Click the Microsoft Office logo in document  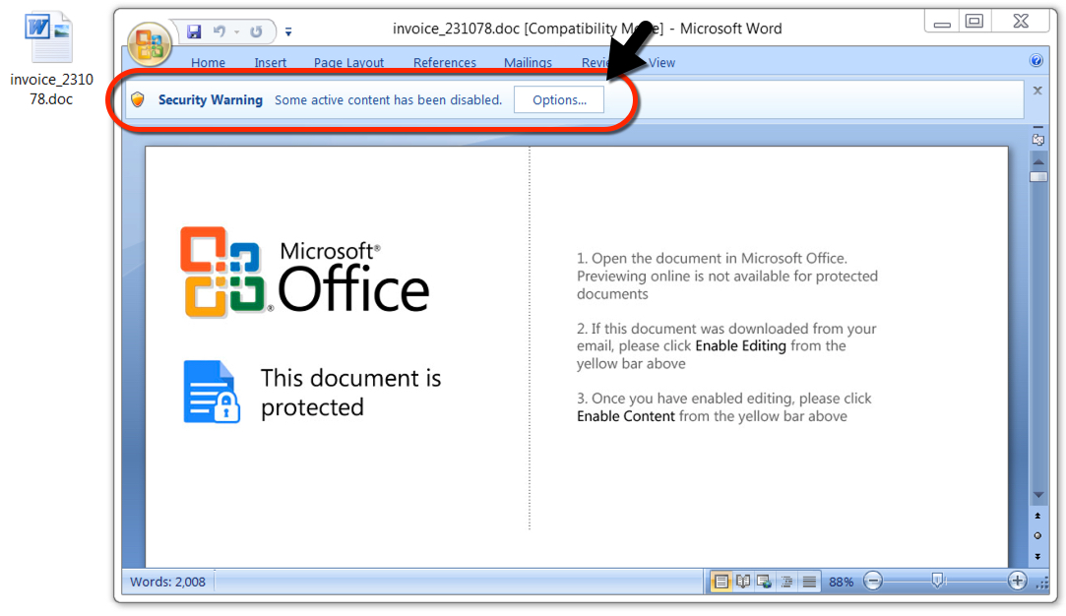304,272
